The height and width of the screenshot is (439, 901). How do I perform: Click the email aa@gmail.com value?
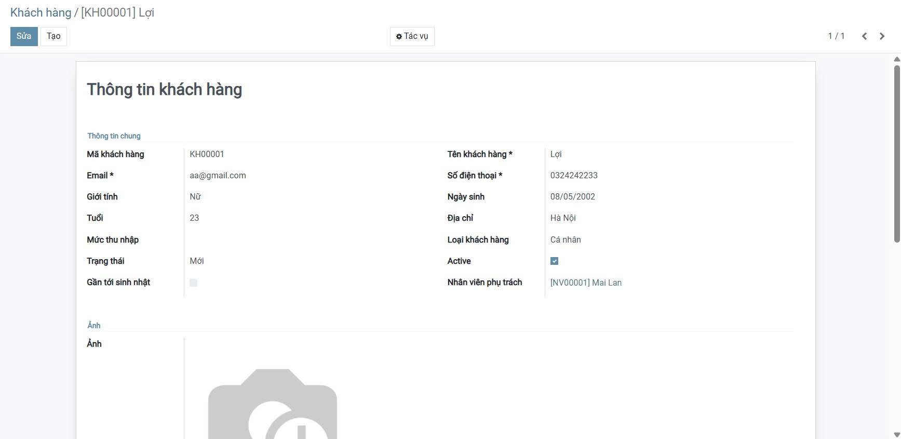click(x=218, y=175)
